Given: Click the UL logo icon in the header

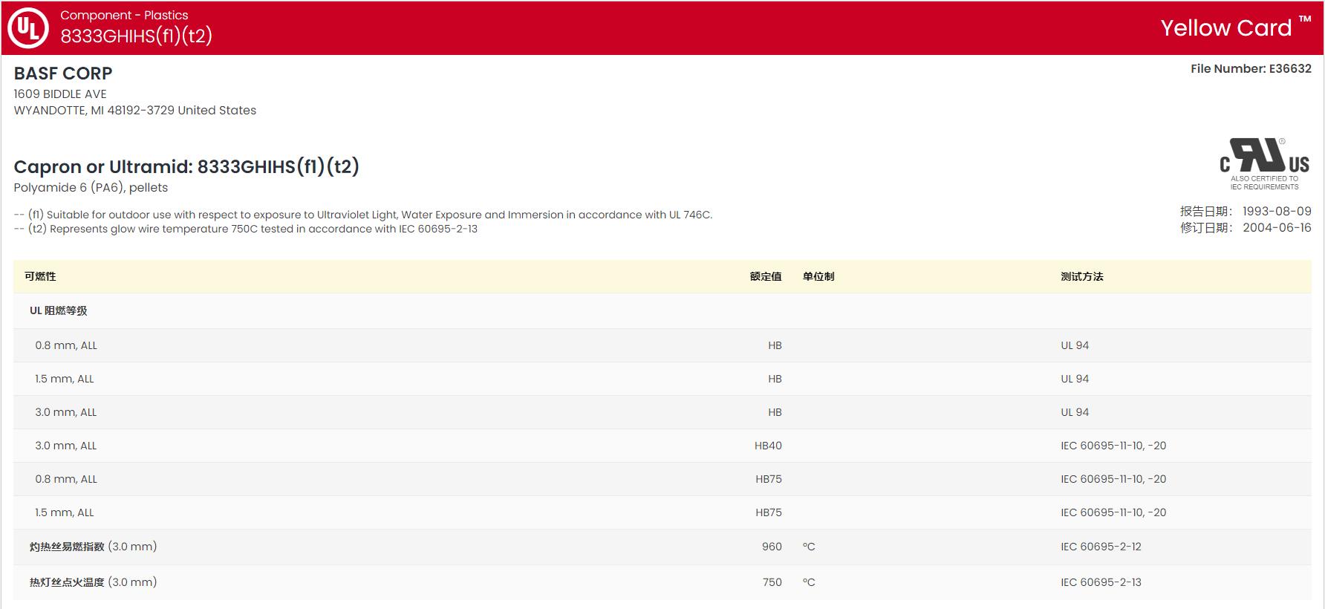Looking at the screenshot, I should click(x=28, y=28).
